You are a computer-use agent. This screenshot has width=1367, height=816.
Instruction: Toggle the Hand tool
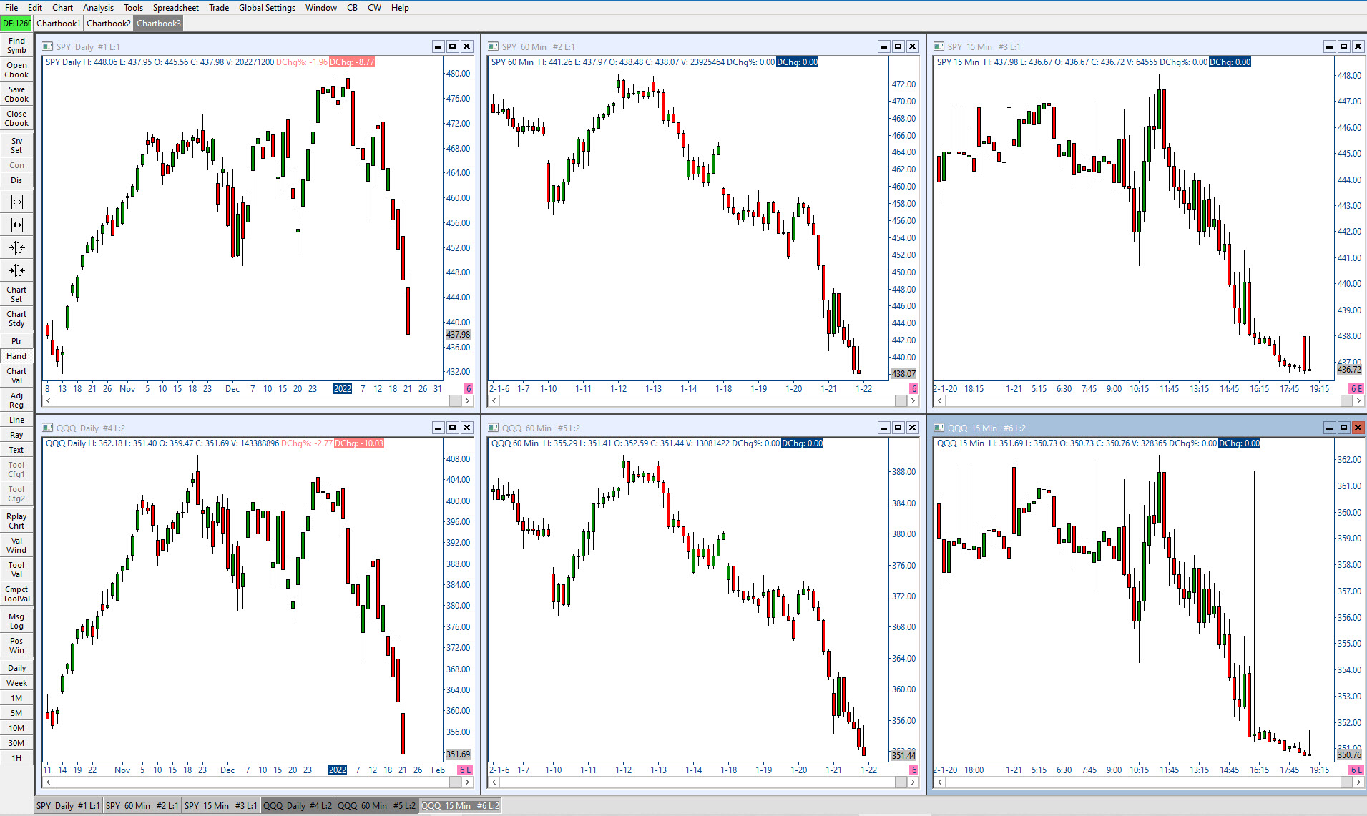pyautogui.click(x=16, y=356)
